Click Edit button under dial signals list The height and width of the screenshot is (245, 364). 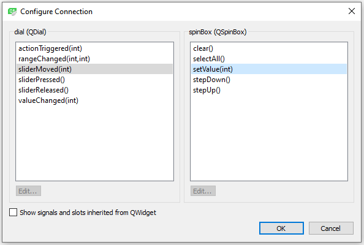click(28, 190)
